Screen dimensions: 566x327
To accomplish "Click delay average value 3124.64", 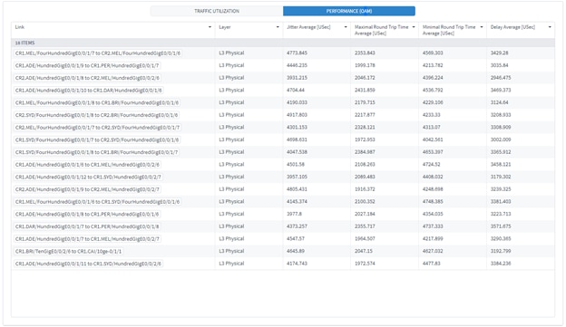I will 499,102.
